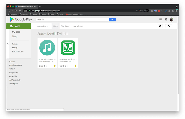Click the browser account sync icon
The image size is (185, 119).
click(x=176, y=11)
